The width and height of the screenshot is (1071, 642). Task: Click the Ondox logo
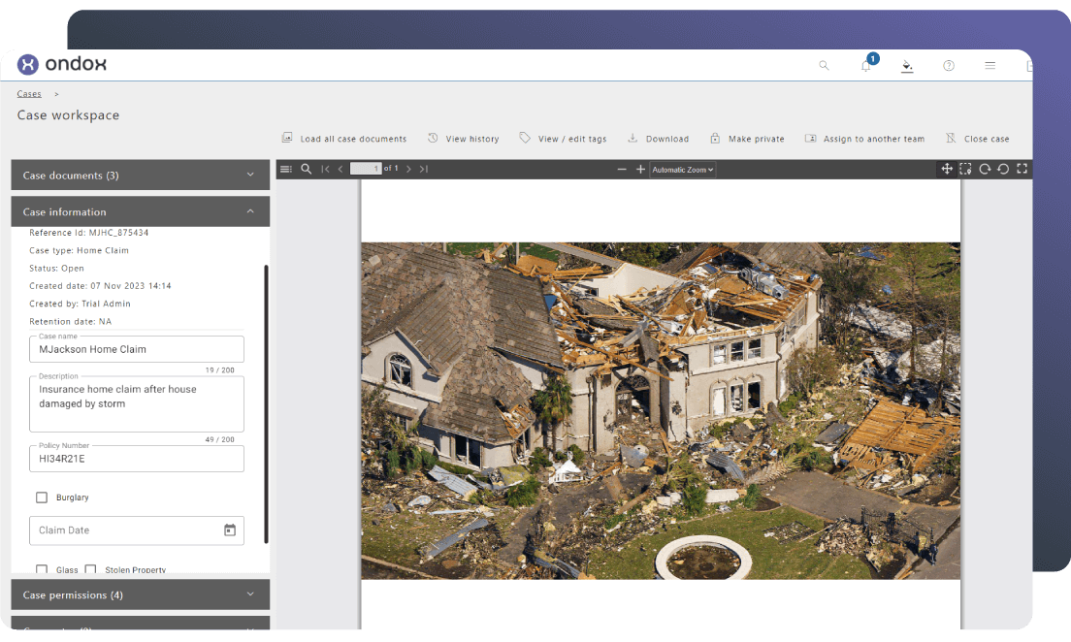(x=62, y=64)
